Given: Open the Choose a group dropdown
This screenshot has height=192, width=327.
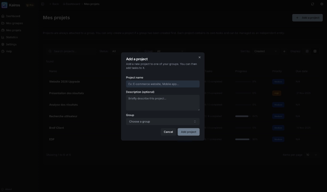Looking at the screenshot, I should pos(163,121).
